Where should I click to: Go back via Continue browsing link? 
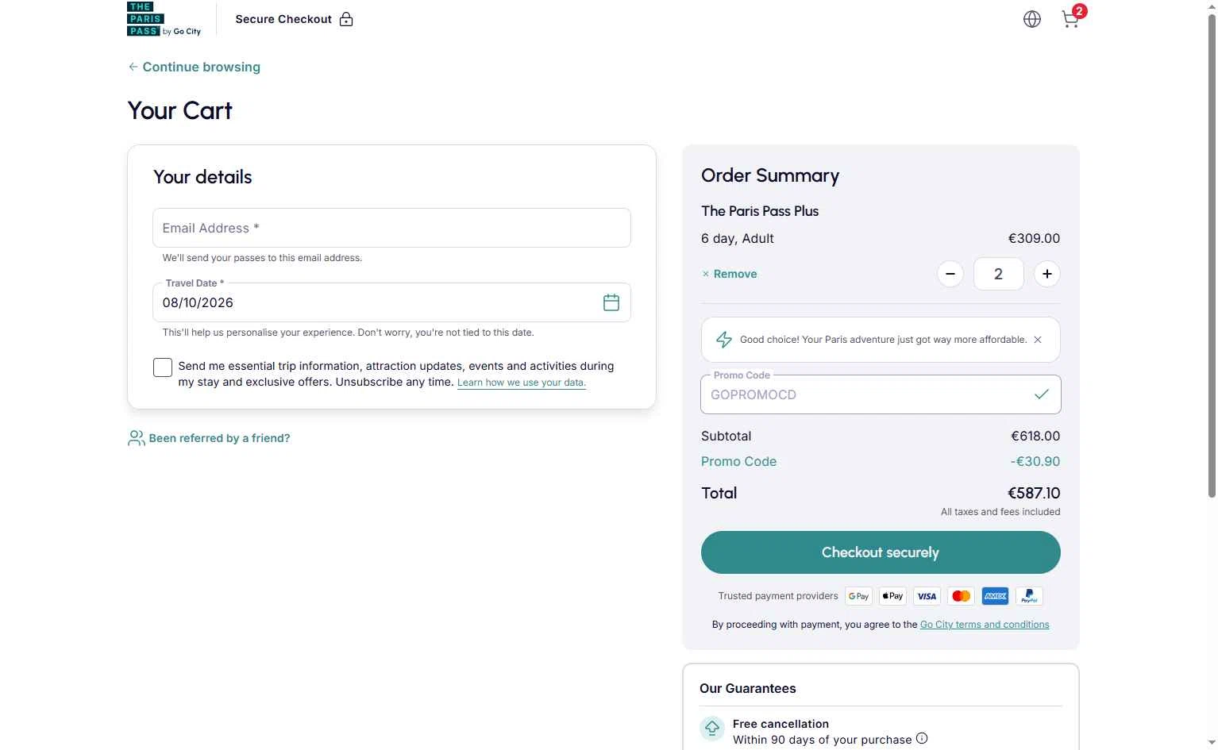pos(195,67)
